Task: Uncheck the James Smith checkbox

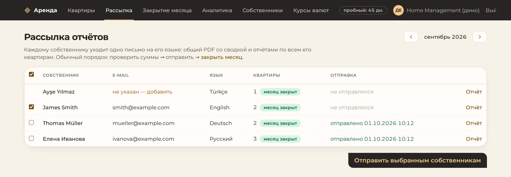Action: pyautogui.click(x=32, y=107)
